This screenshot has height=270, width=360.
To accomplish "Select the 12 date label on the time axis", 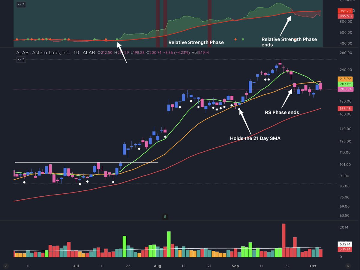I will pos(183,266).
